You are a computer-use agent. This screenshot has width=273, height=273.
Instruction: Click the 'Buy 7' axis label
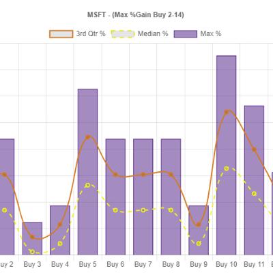[143, 265]
